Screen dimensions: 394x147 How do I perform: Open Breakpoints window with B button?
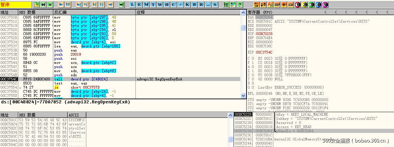pyautogui.click(x=195, y=4)
